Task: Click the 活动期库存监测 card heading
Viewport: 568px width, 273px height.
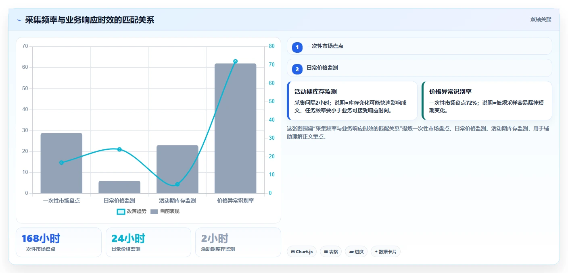Action: point(315,92)
